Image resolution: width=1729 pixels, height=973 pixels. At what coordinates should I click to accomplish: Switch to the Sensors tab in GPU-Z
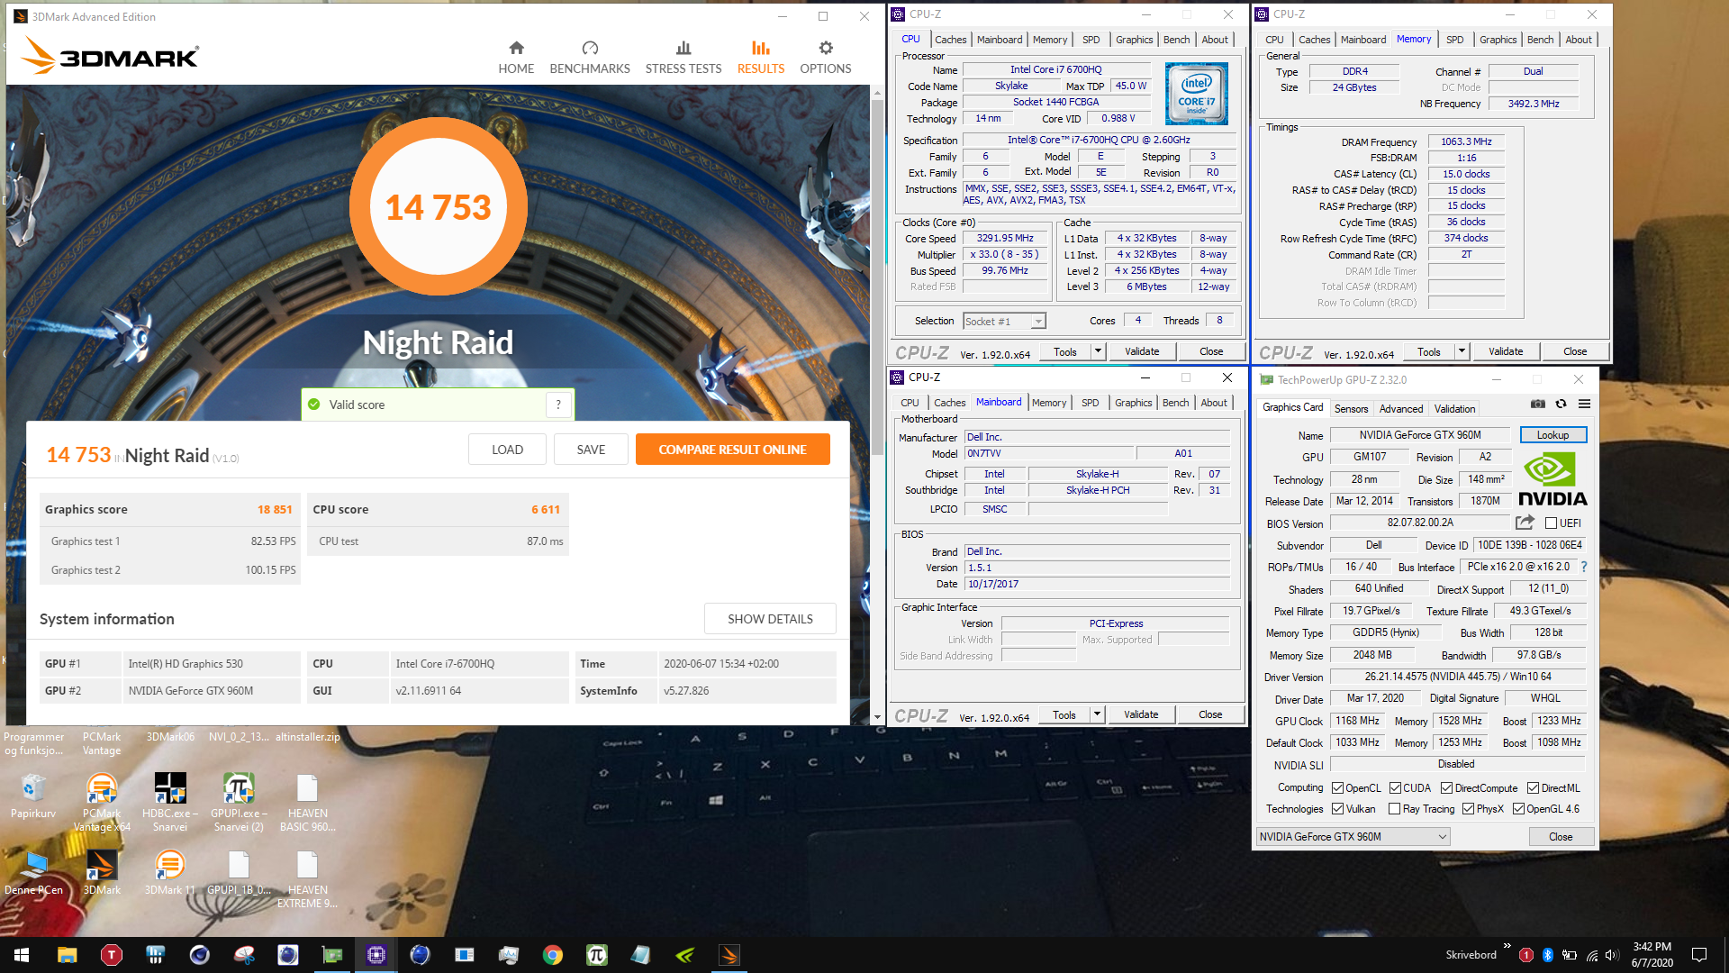(1351, 408)
